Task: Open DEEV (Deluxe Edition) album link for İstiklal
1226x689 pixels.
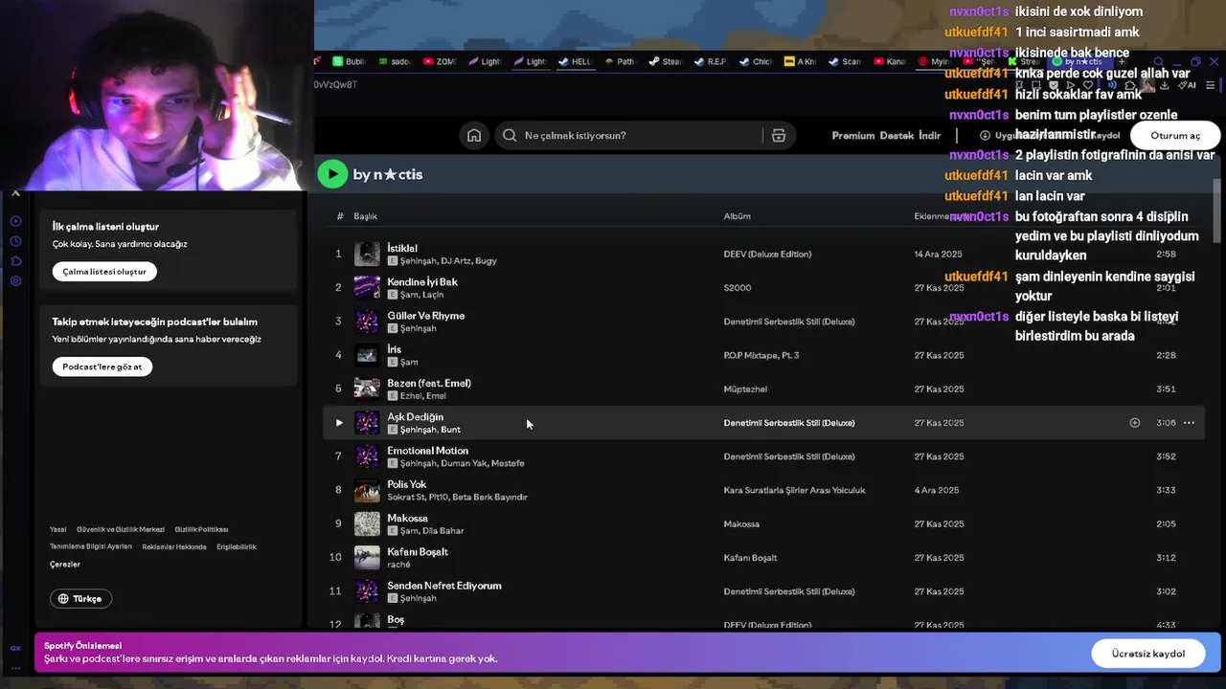Action: (767, 254)
